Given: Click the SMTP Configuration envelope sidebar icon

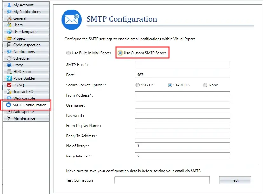Looking at the screenshot, I should click(x=8, y=105).
